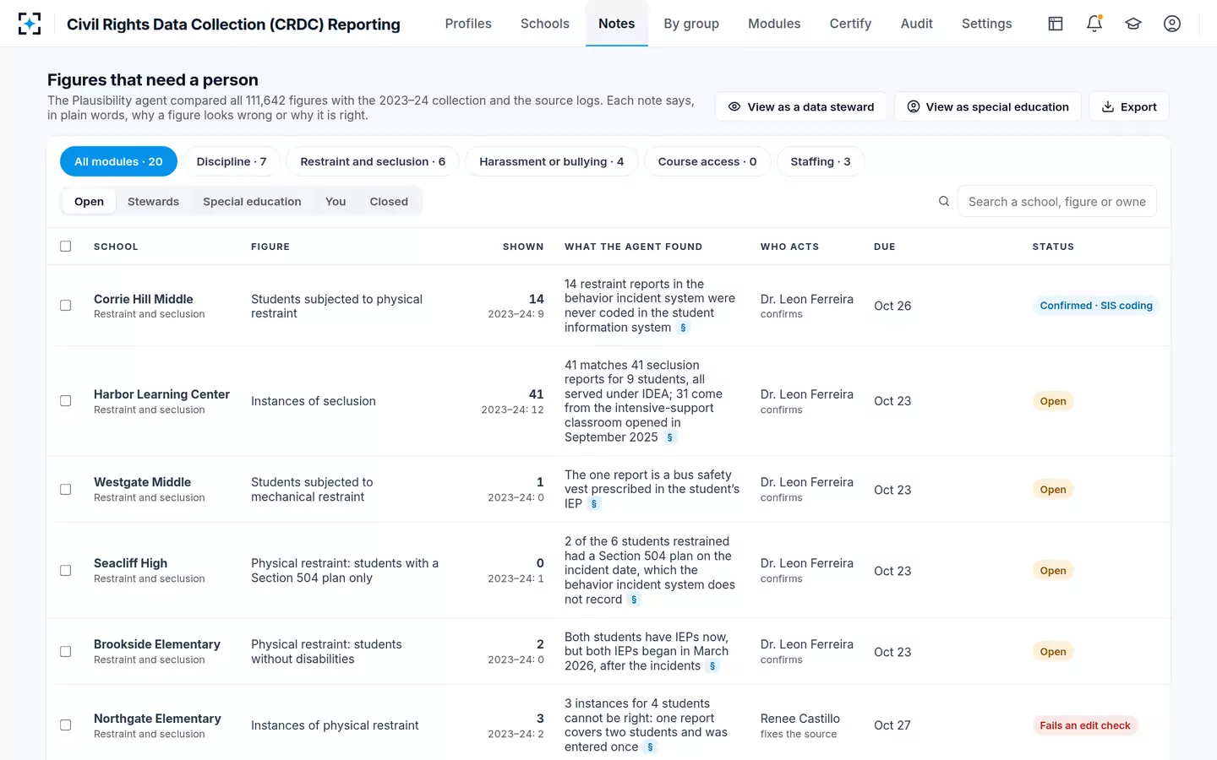1217x760 pixels.
Task: Focus the school, figure or owner search field
Action: tap(1057, 201)
